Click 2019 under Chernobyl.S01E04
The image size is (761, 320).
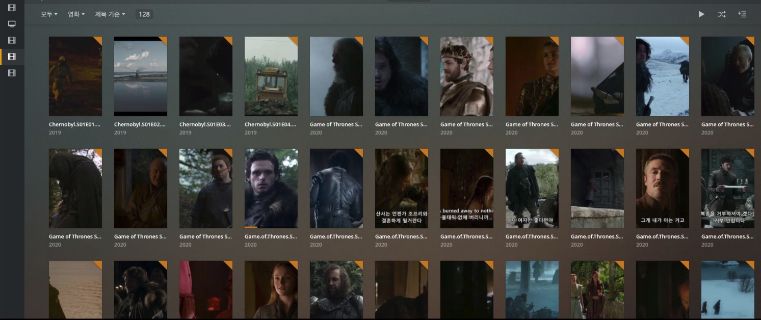(250, 132)
